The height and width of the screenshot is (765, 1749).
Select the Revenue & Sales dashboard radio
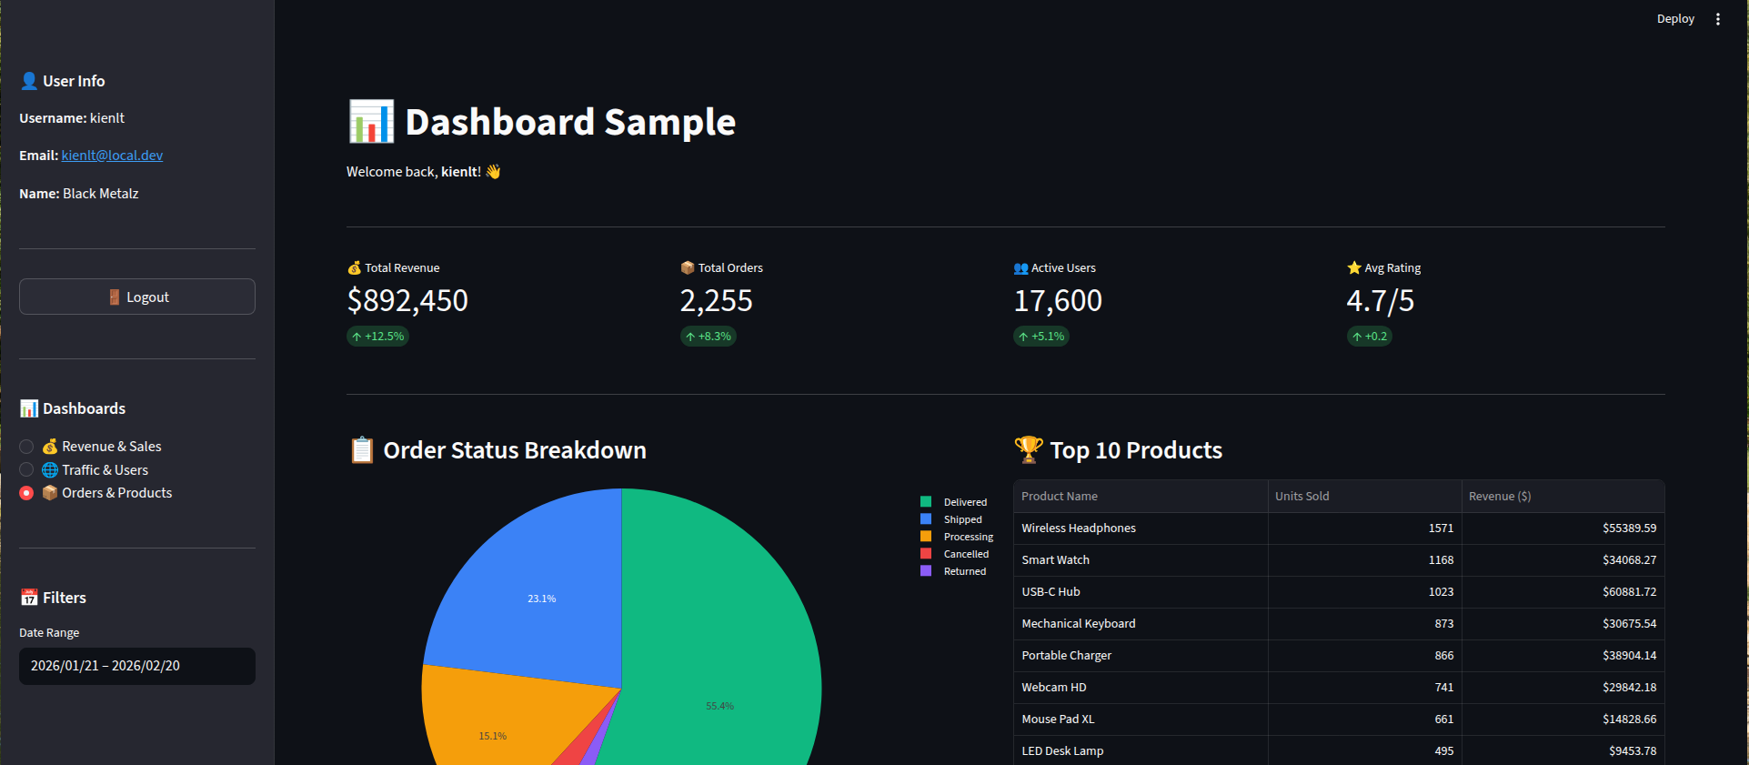coord(26,447)
